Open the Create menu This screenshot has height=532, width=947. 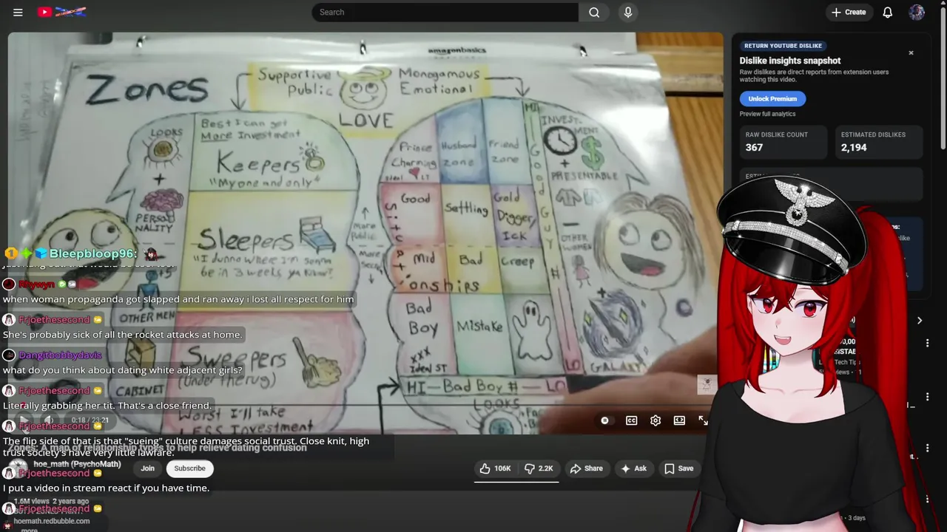click(848, 12)
